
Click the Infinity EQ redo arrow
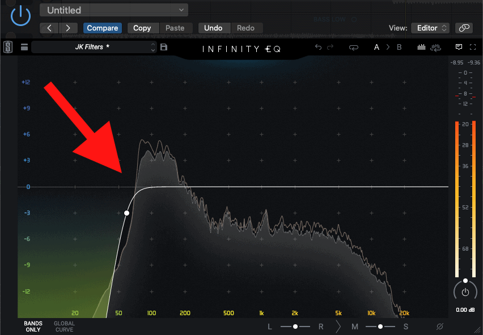point(330,47)
